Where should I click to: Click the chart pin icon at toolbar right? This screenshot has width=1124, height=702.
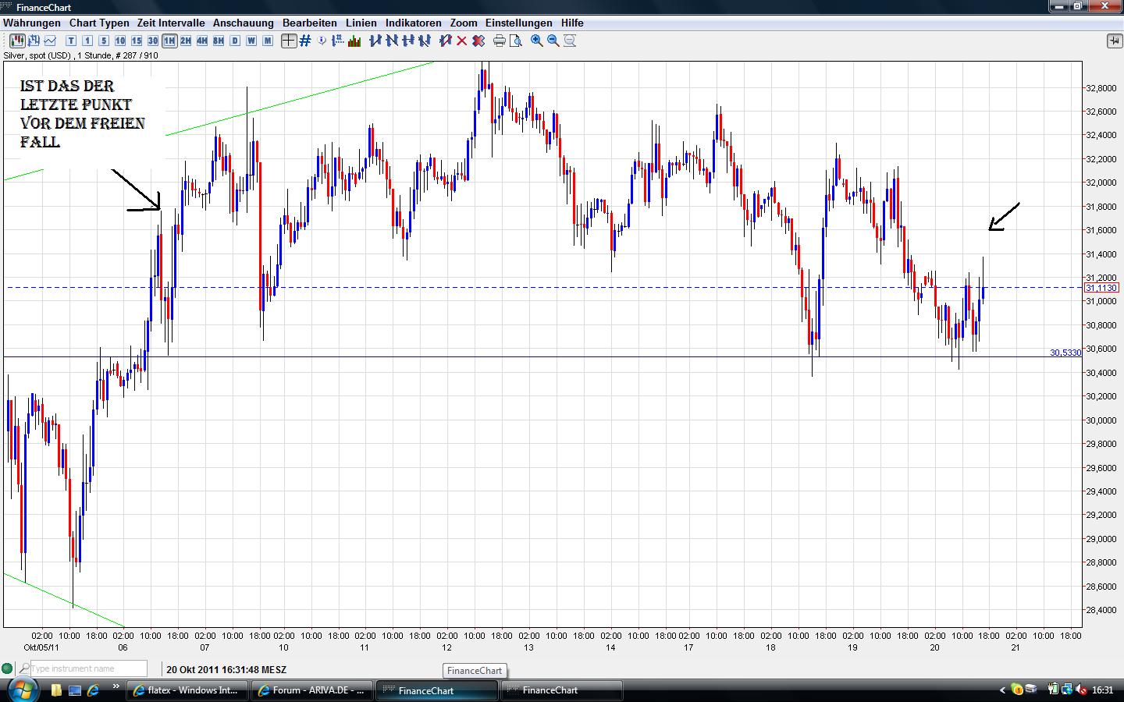(1114, 41)
